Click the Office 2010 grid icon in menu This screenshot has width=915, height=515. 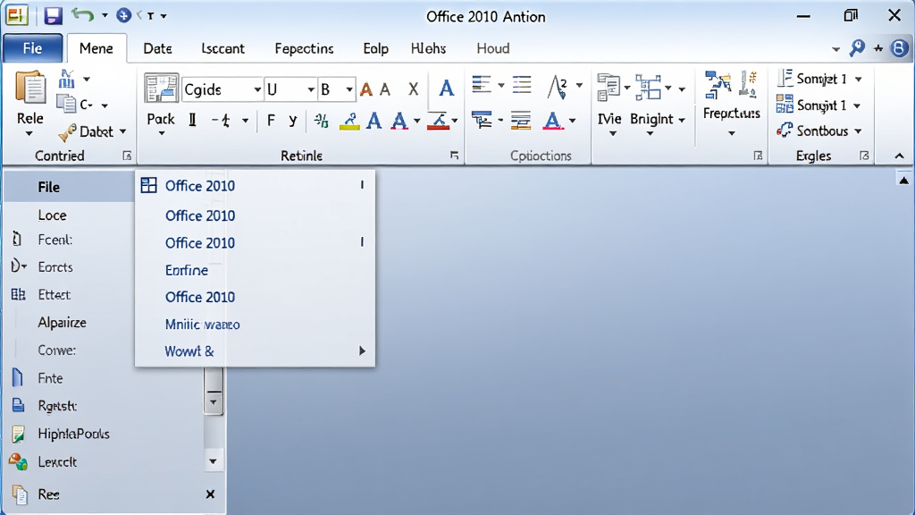pyautogui.click(x=149, y=185)
